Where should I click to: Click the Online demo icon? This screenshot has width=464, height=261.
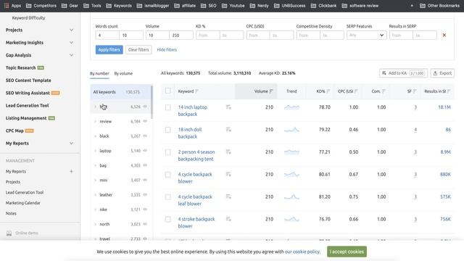point(9,233)
